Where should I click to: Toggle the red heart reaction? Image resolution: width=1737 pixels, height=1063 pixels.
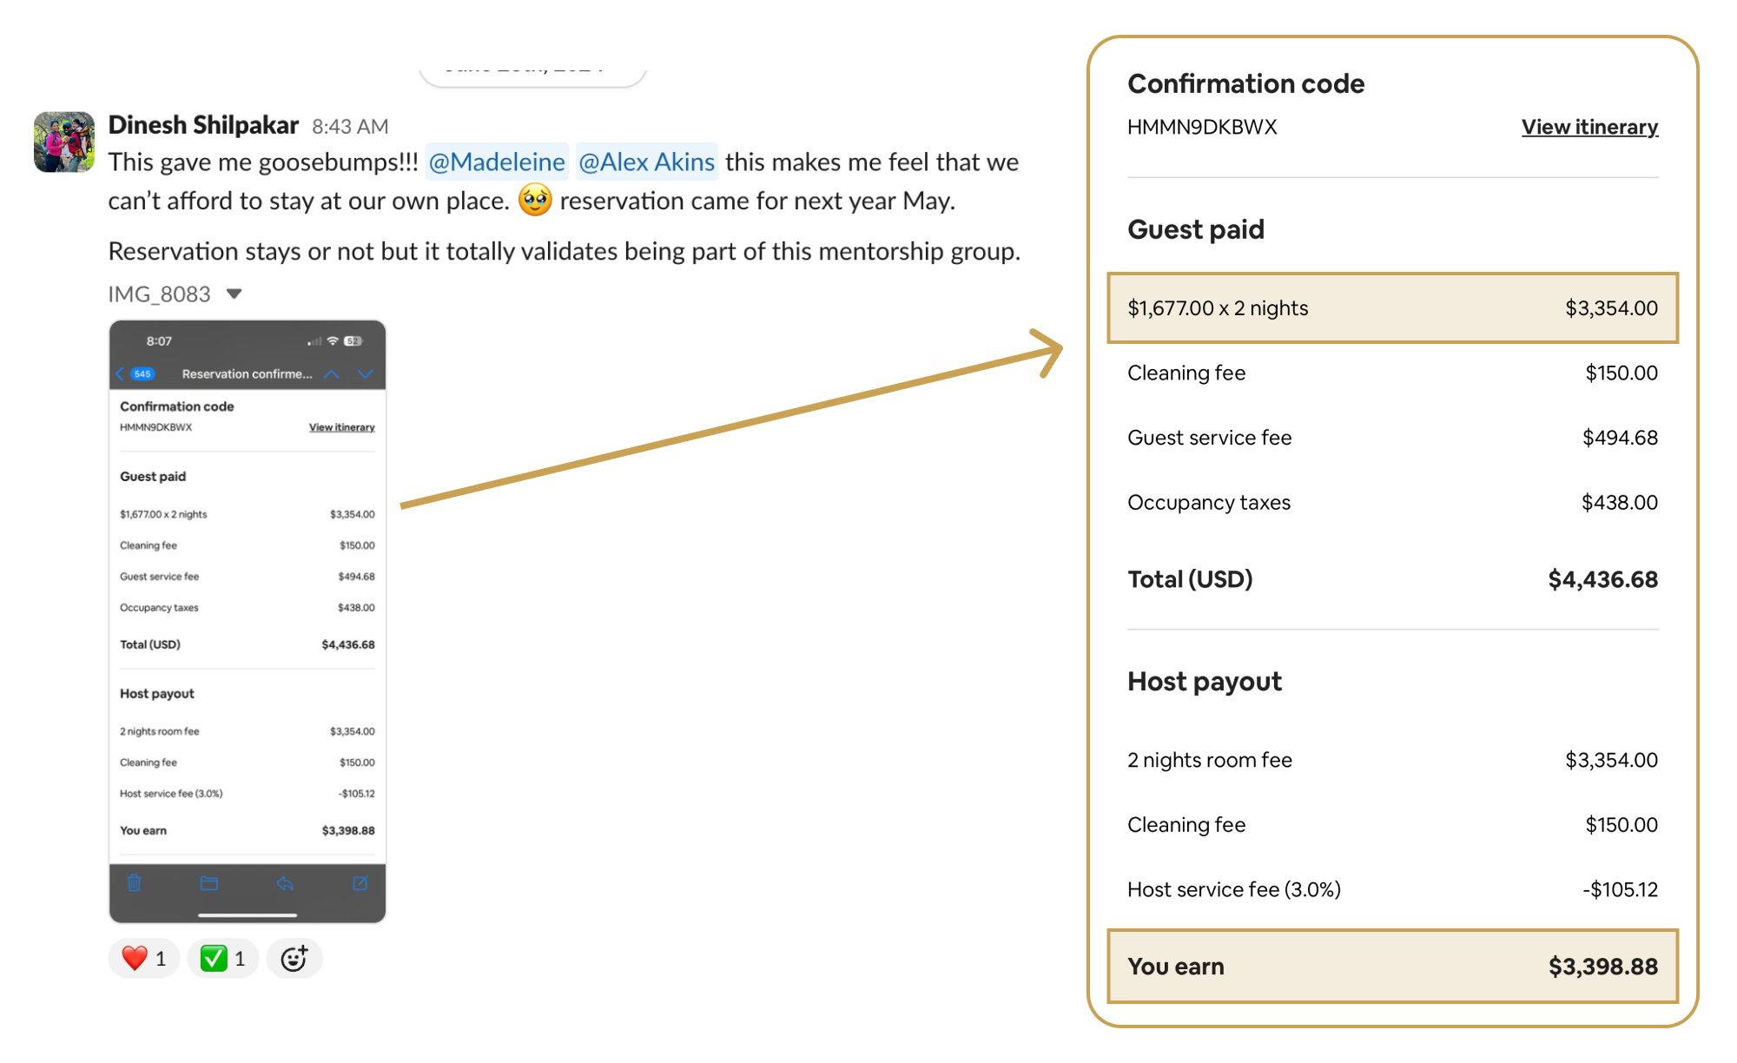143,959
